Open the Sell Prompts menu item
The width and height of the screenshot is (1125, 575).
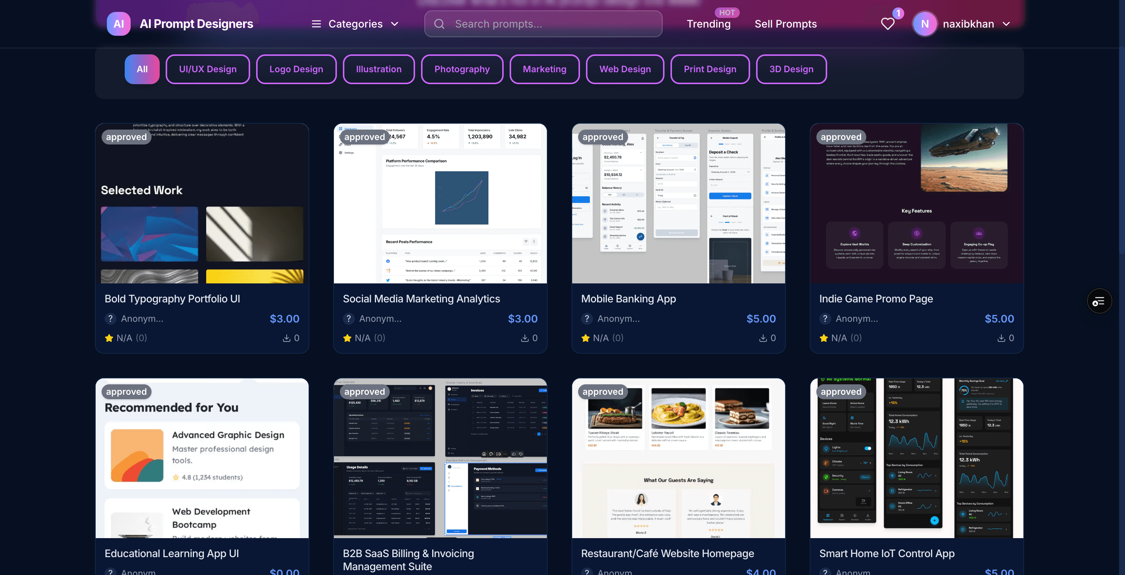(785, 24)
